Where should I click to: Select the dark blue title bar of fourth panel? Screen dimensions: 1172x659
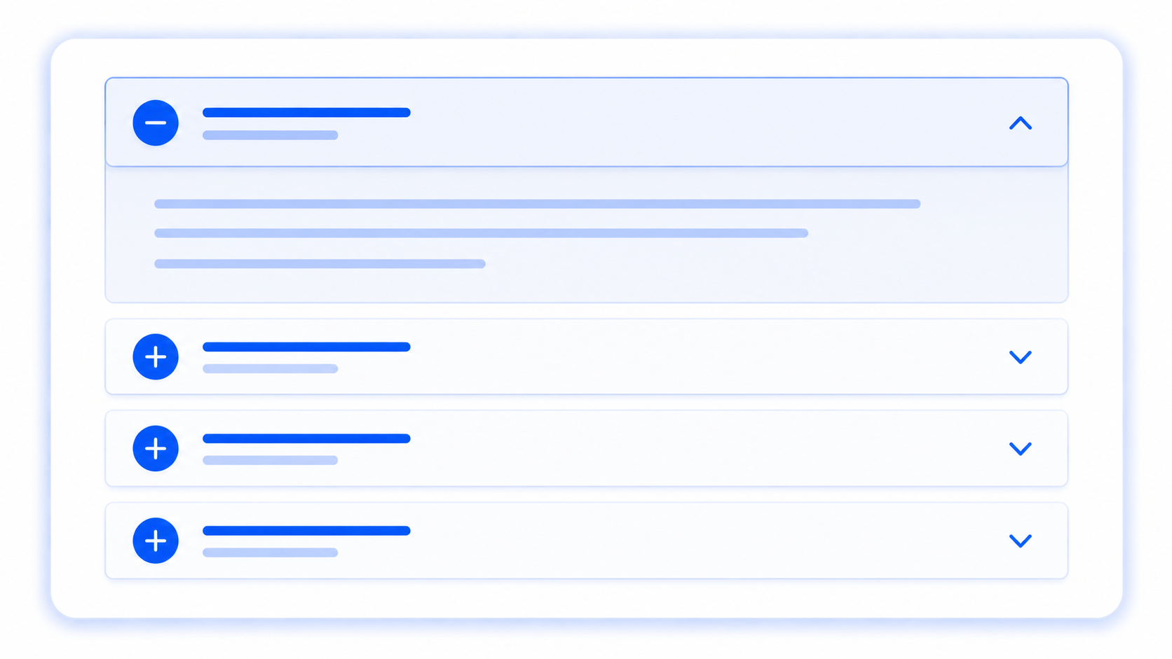coord(306,531)
